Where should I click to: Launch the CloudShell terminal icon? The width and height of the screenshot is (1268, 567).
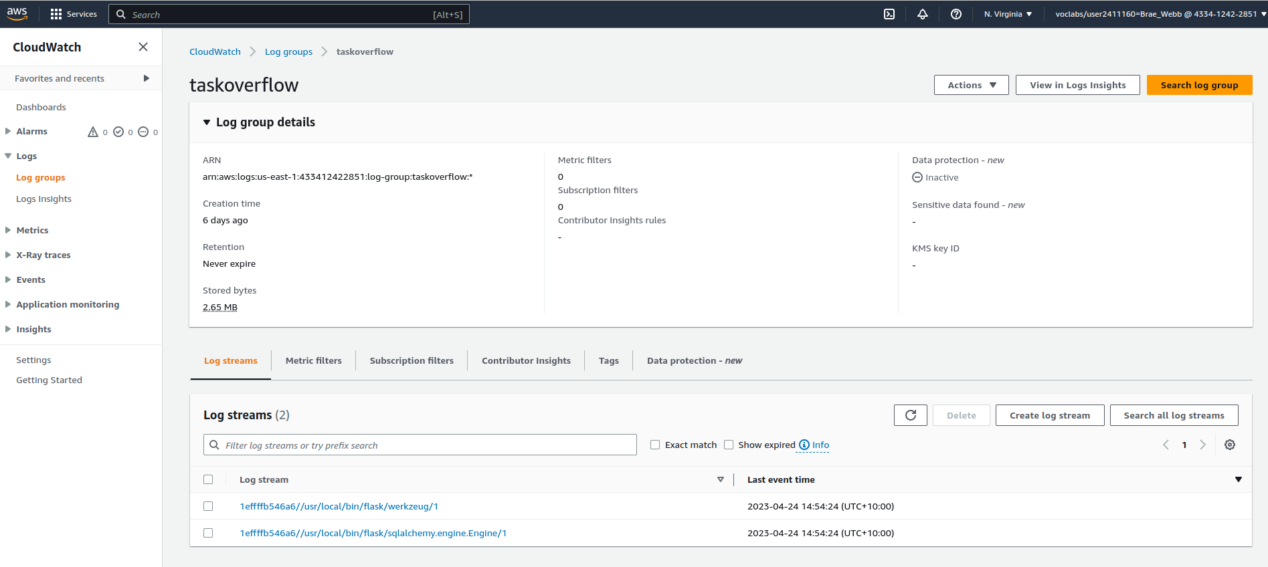[x=889, y=14]
